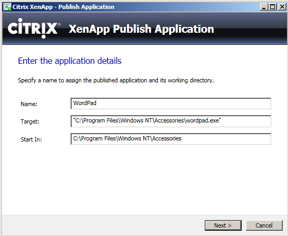This screenshot has height=236, width=288.
Task: Click the Target: label
Action: point(30,121)
